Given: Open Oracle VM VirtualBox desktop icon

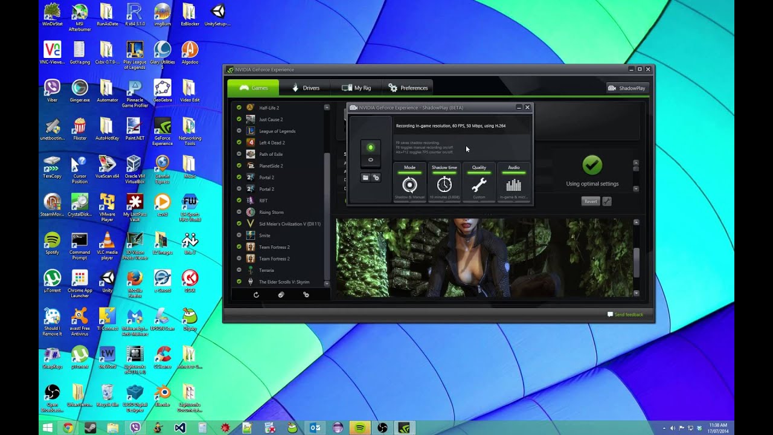Looking at the screenshot, I should (135, 169).
